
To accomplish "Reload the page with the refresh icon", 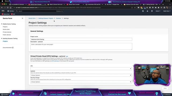I will pyautogui.click(x=8, y=8).
